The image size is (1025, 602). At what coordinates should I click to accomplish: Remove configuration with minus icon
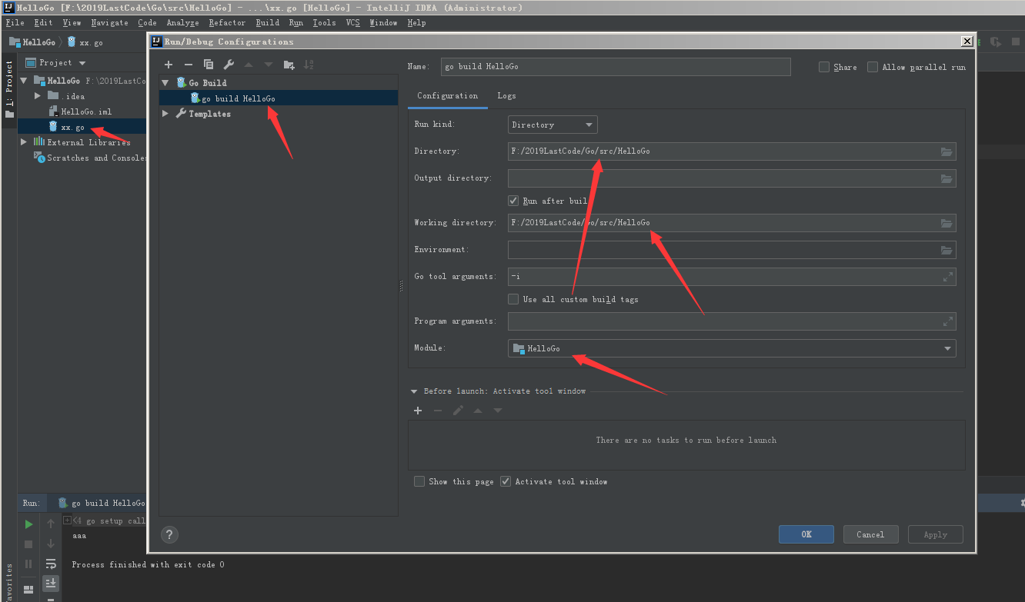coord(189,65)
